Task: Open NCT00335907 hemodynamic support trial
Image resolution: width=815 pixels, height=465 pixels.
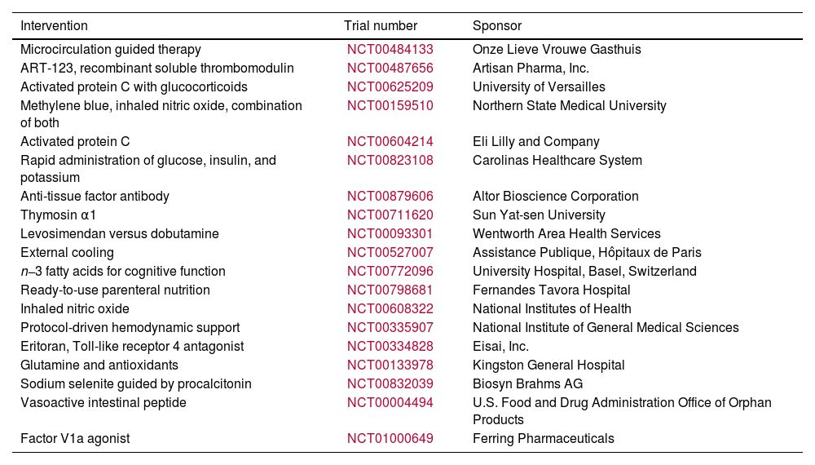Action: pos(390,328)
